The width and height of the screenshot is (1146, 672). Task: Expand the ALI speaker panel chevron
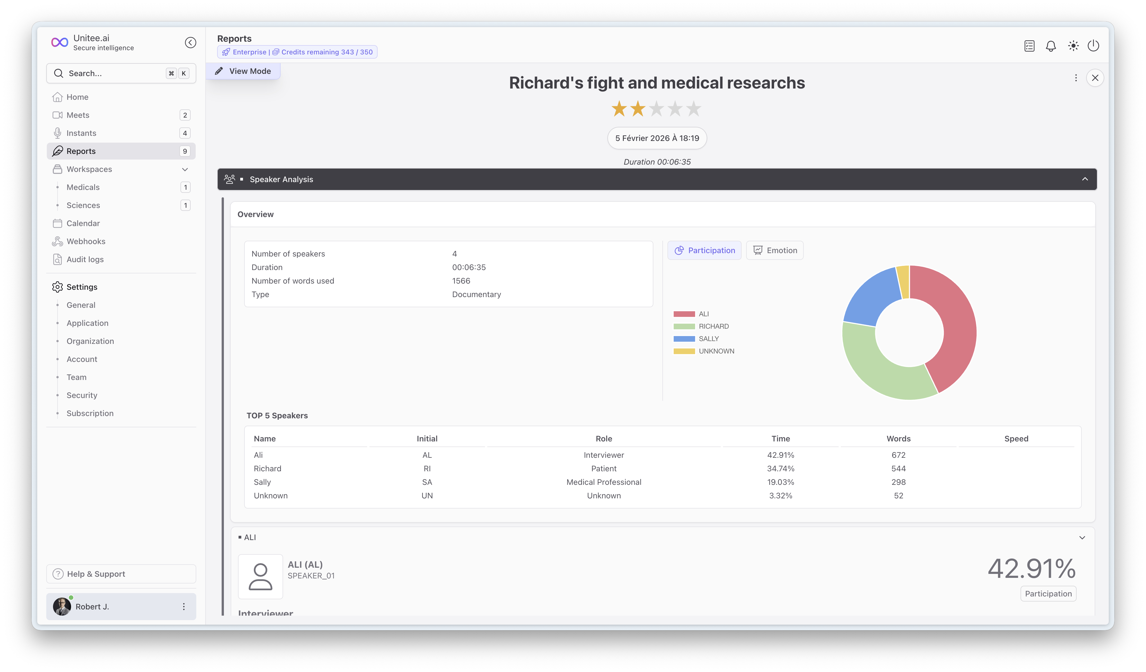click(1082, 538)
